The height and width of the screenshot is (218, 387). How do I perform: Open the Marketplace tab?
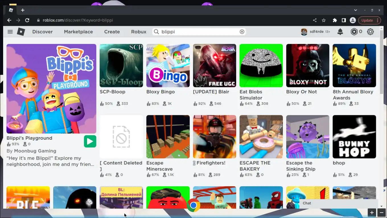click(78, 32)
